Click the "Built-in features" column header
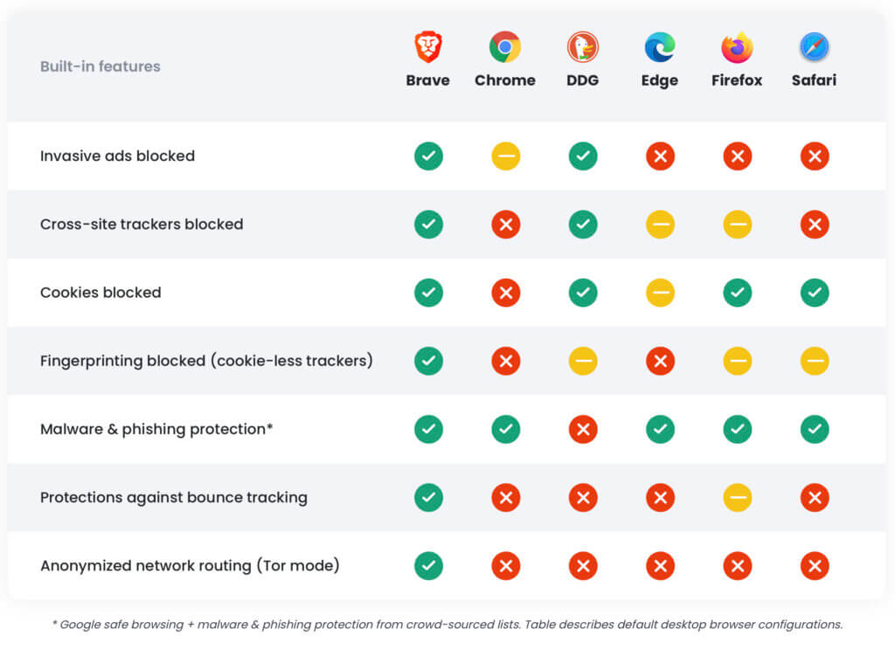This screenshot has width=895, height=650. click(x=101, y=66)
